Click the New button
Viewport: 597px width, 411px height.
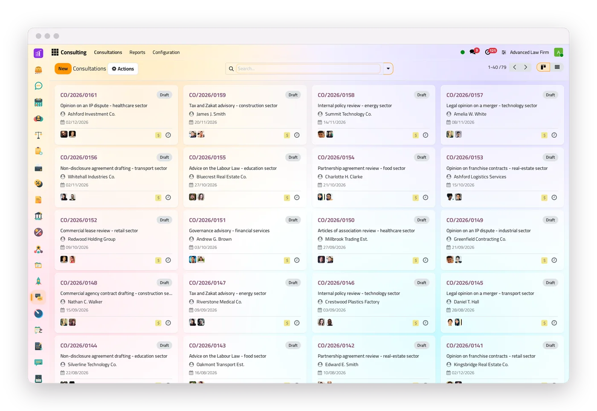pos(63,69)
